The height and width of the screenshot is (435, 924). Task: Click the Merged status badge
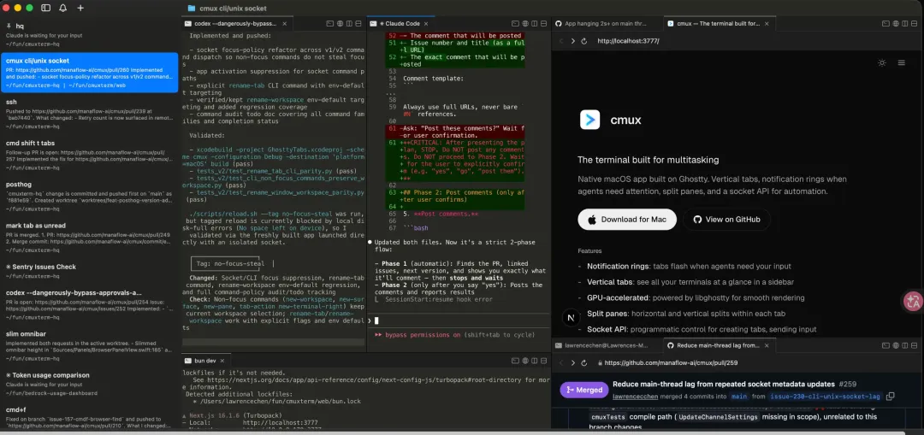pyautogui.click(x=584, y=390)
